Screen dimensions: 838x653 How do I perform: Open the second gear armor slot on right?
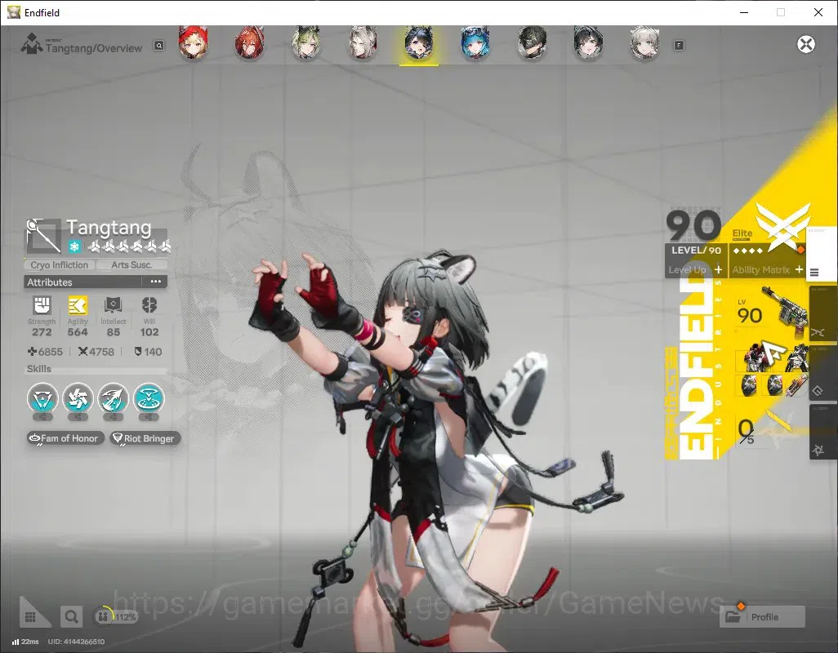point(797,358)
